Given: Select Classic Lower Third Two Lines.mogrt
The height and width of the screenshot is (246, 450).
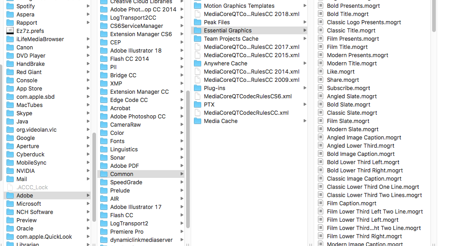Looking at the screenshot, I should [x=373, y=195].
